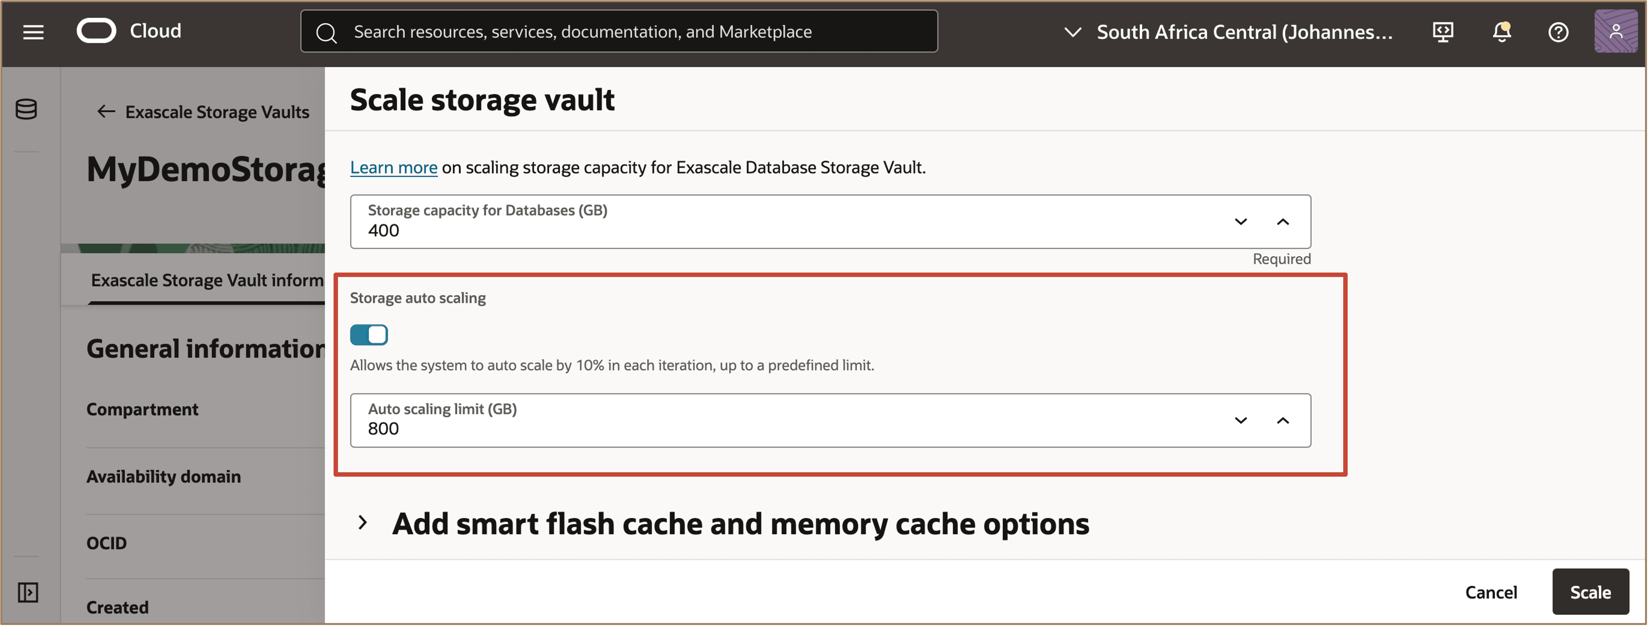Decrease Auto scaling limit using the down chevron
This screenshot has height=626, width=1648.
point(1241,421)
